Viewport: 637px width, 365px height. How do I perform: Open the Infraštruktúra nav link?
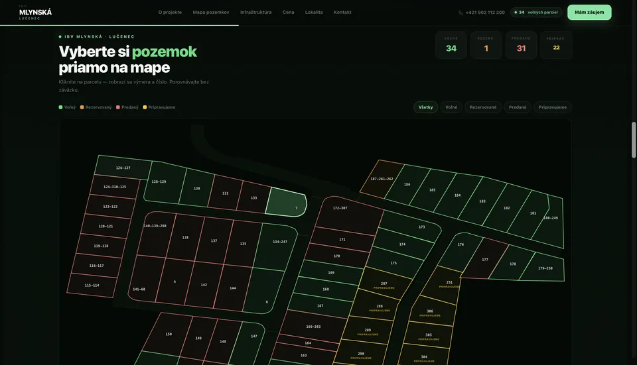pyautogui.click(x=256, y=12)
